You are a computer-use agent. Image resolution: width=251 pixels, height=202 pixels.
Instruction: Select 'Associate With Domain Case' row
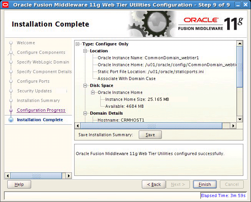(x=126, y=78)
